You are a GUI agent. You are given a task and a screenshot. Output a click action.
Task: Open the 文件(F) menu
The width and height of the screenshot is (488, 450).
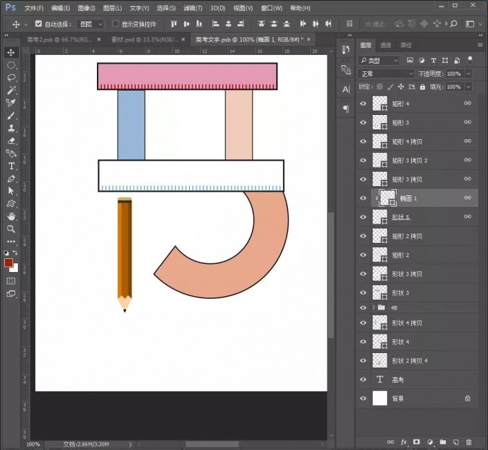click(x=34, y=8)
